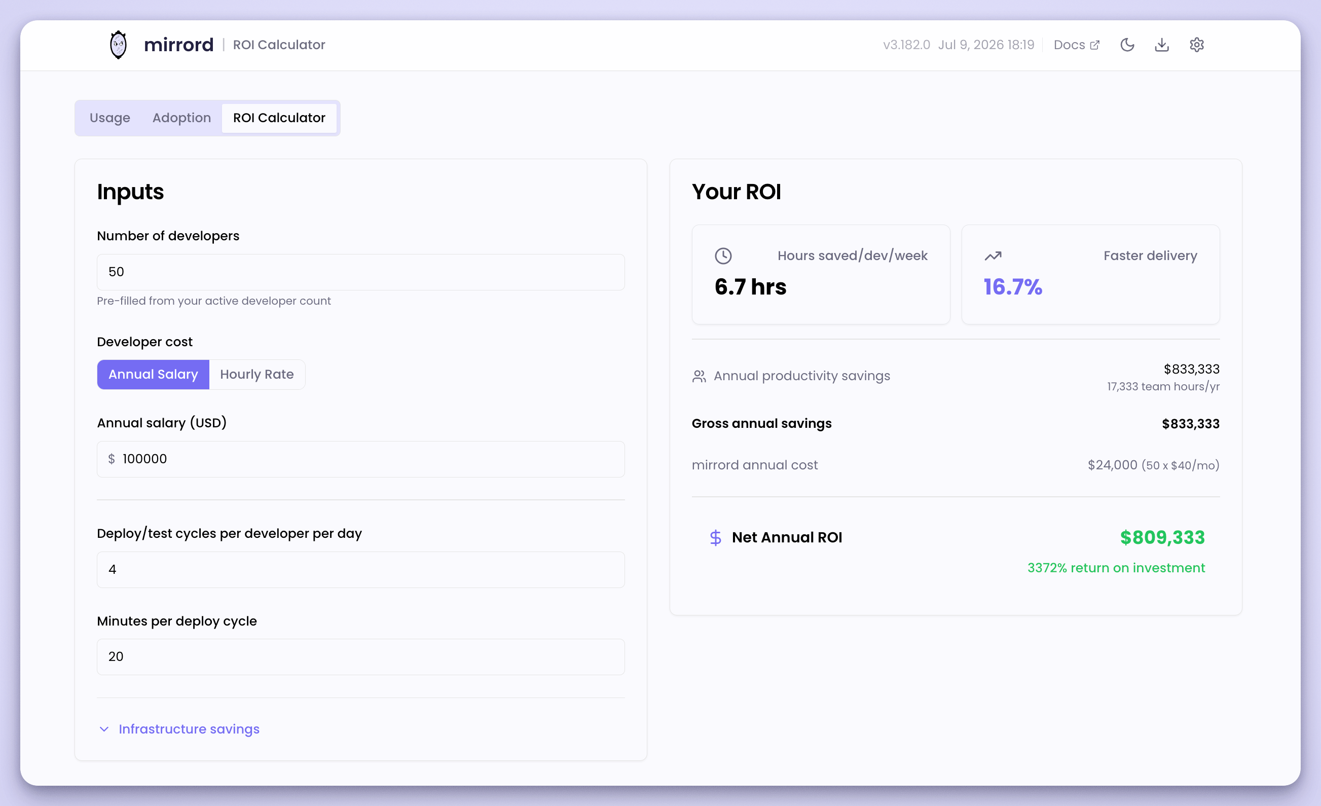Click the $809,333 Net Annual ROI value

(x=1162, y=537)
